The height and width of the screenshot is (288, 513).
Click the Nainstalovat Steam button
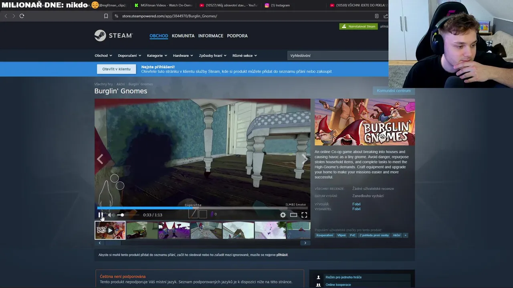pyautogui.click(x=358, y=26)
